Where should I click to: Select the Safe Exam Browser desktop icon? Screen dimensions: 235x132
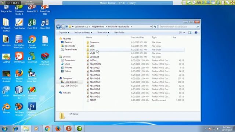[x=19, y=110]
